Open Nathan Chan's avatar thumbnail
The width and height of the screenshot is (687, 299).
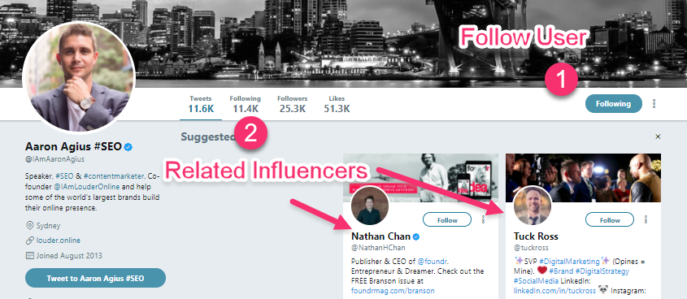click(x=370, y=206)
